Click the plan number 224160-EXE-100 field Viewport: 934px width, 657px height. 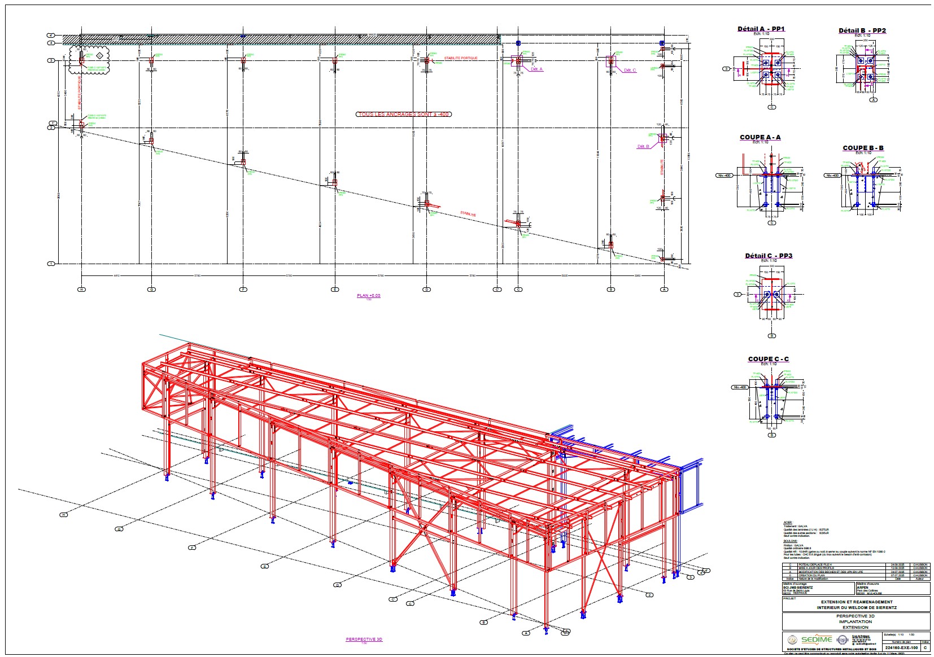[901, 647]
